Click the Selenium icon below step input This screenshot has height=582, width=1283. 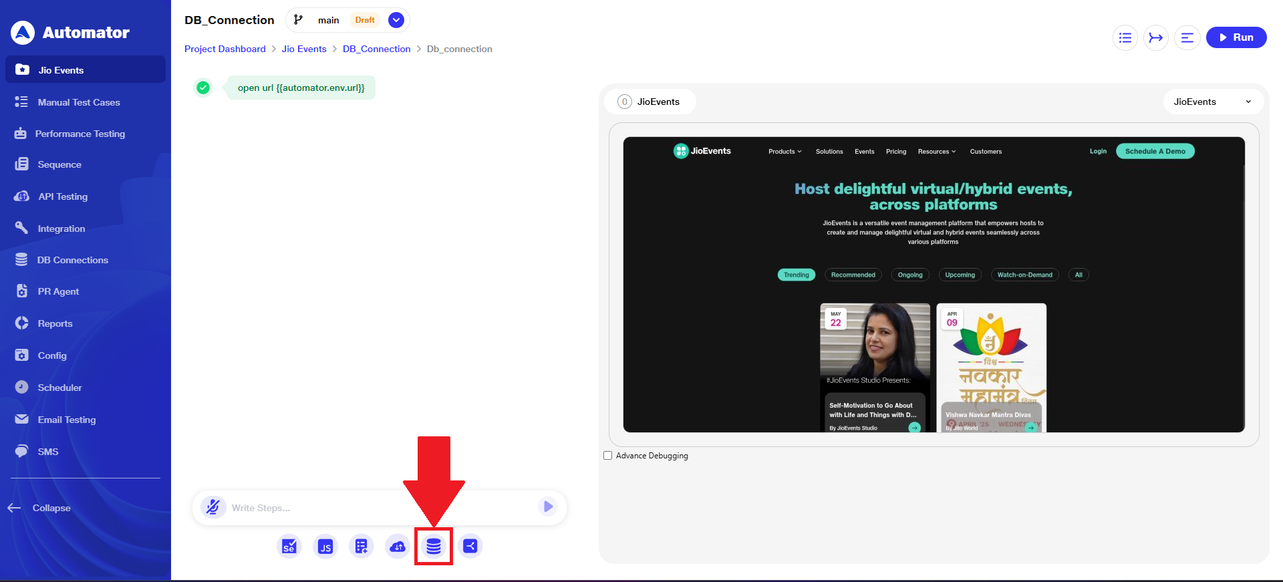coord(289,547)
